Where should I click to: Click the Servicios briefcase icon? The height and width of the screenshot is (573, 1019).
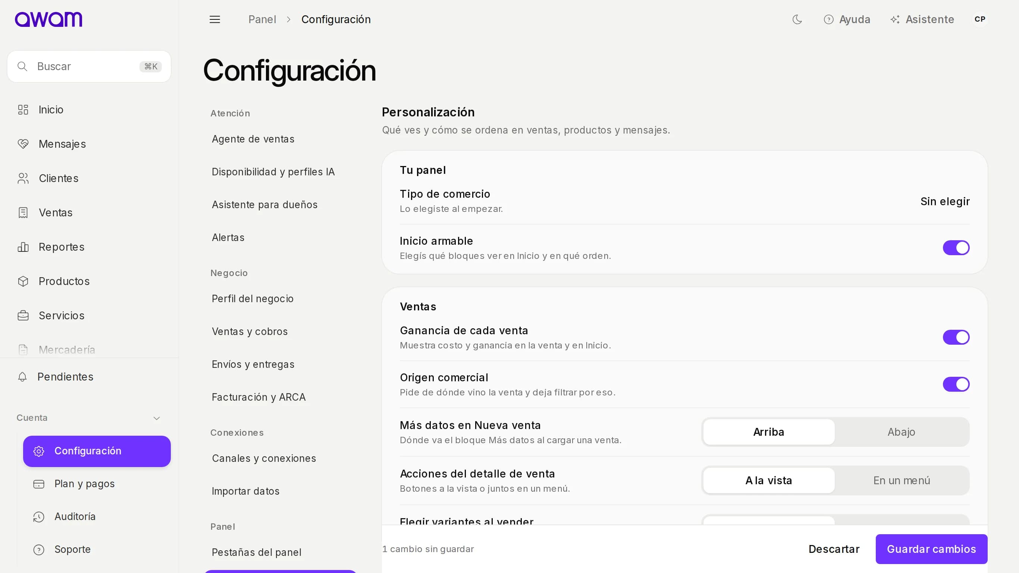23,315
